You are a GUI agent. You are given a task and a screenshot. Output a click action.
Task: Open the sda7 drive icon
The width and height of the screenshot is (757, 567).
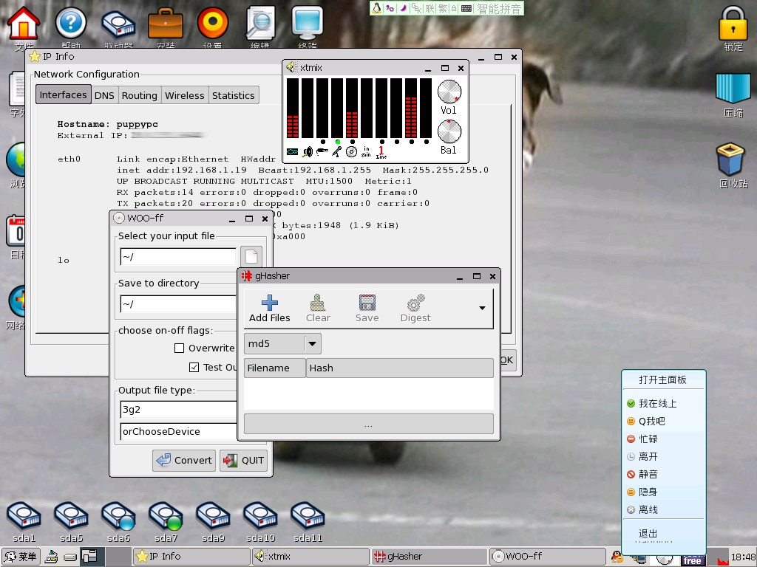[x=166, y=517]
